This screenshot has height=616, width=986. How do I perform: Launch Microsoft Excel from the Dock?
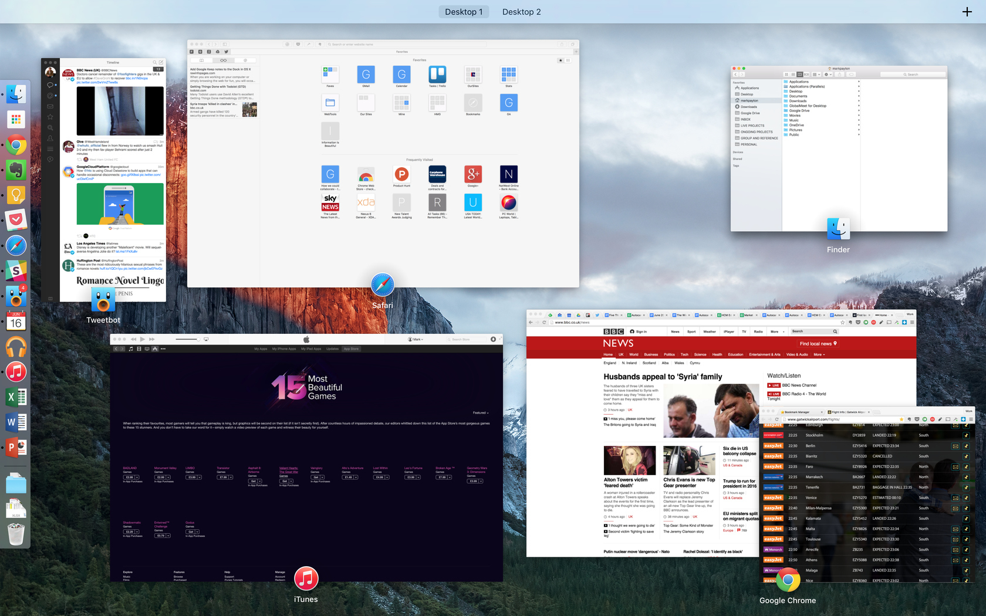coord(16,397)
